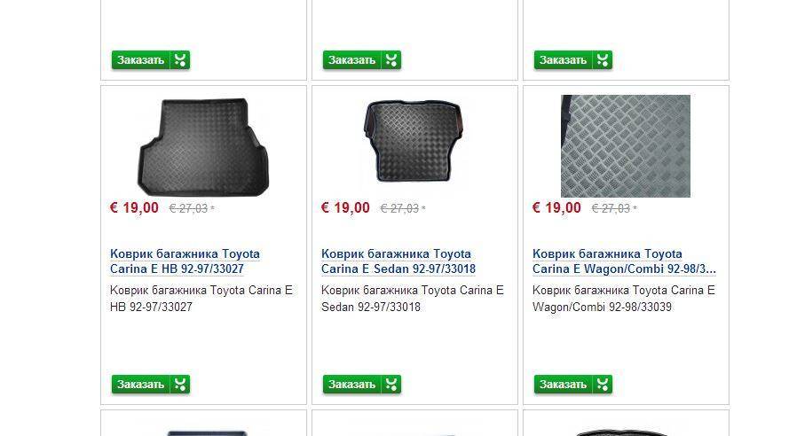
Task: Click the € 19,00 price of Wagon/Combi mat
Action: coord(556,208)
